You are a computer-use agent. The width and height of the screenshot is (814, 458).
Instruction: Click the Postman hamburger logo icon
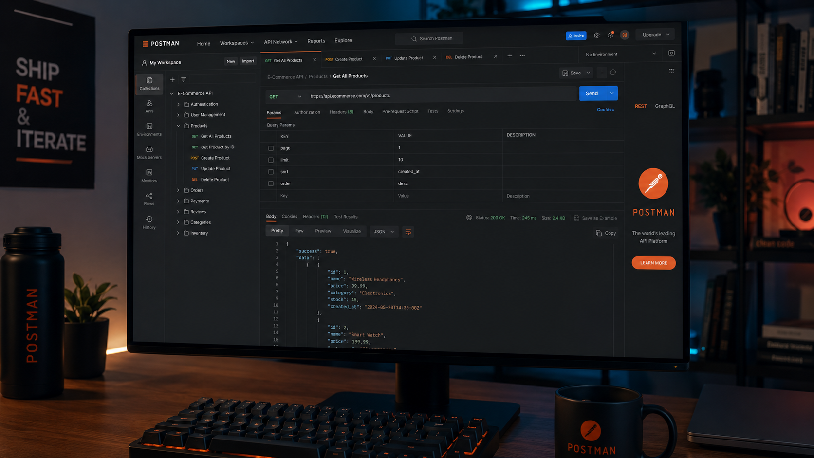pyautogui.click(x=146, y=44)
